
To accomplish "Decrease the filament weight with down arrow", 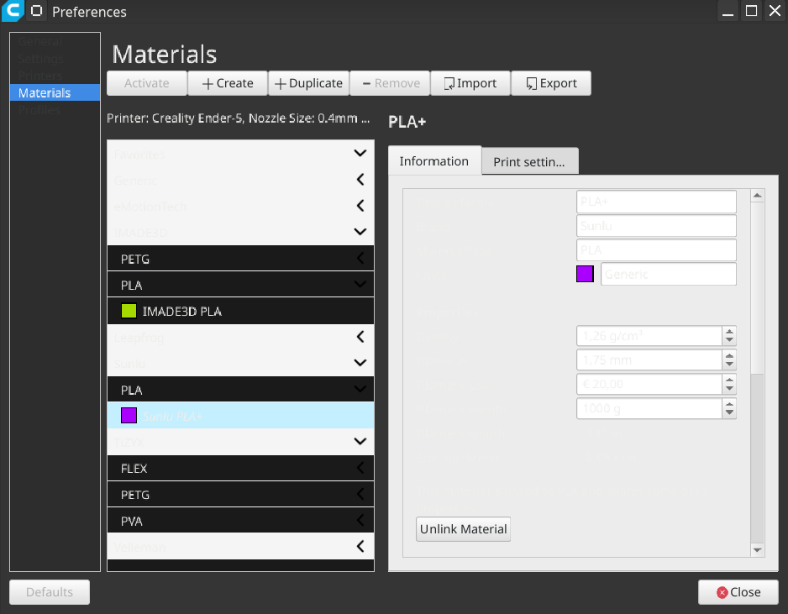I will click(x=729, y=413).
